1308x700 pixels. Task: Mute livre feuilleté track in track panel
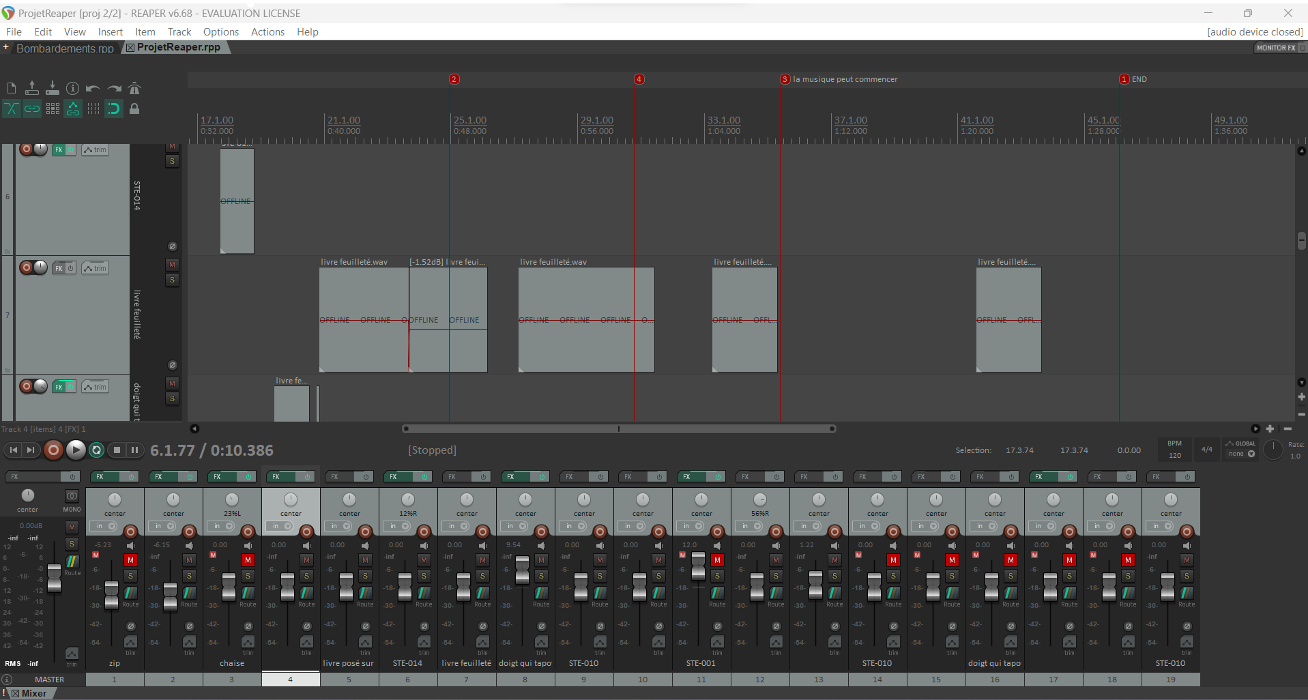(172, 265)
